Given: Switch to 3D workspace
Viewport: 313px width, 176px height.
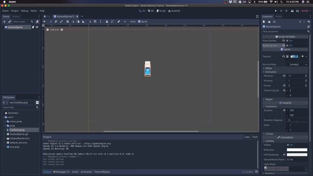Looking at the screenshot, I should point(151,11).
